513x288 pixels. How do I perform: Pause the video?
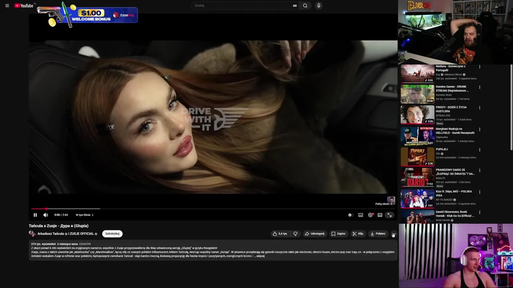point(35,215)
